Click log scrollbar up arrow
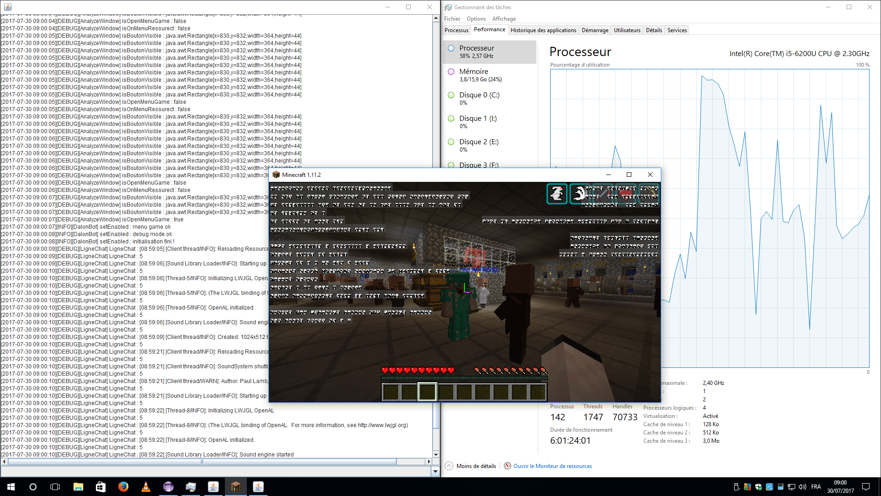 click(435, 18)
